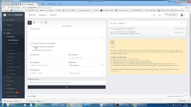This screenshot has width=191, height=107.
Task: Open Модератор top menu item
Action: click(42, 15)
